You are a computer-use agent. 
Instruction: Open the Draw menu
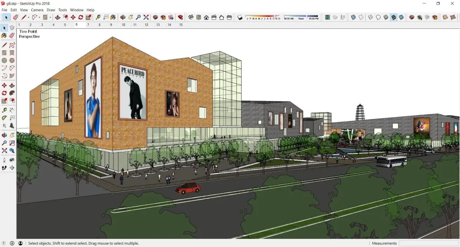[x=51, y=10]
